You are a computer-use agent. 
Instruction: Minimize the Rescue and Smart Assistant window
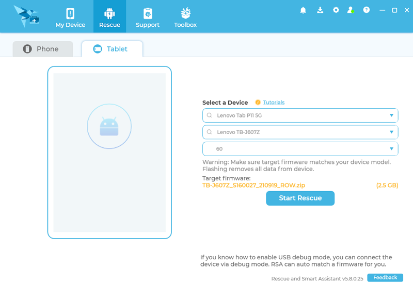point(382,10)
